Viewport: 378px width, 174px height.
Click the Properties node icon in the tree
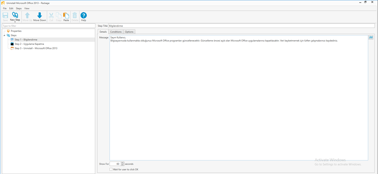9,31
